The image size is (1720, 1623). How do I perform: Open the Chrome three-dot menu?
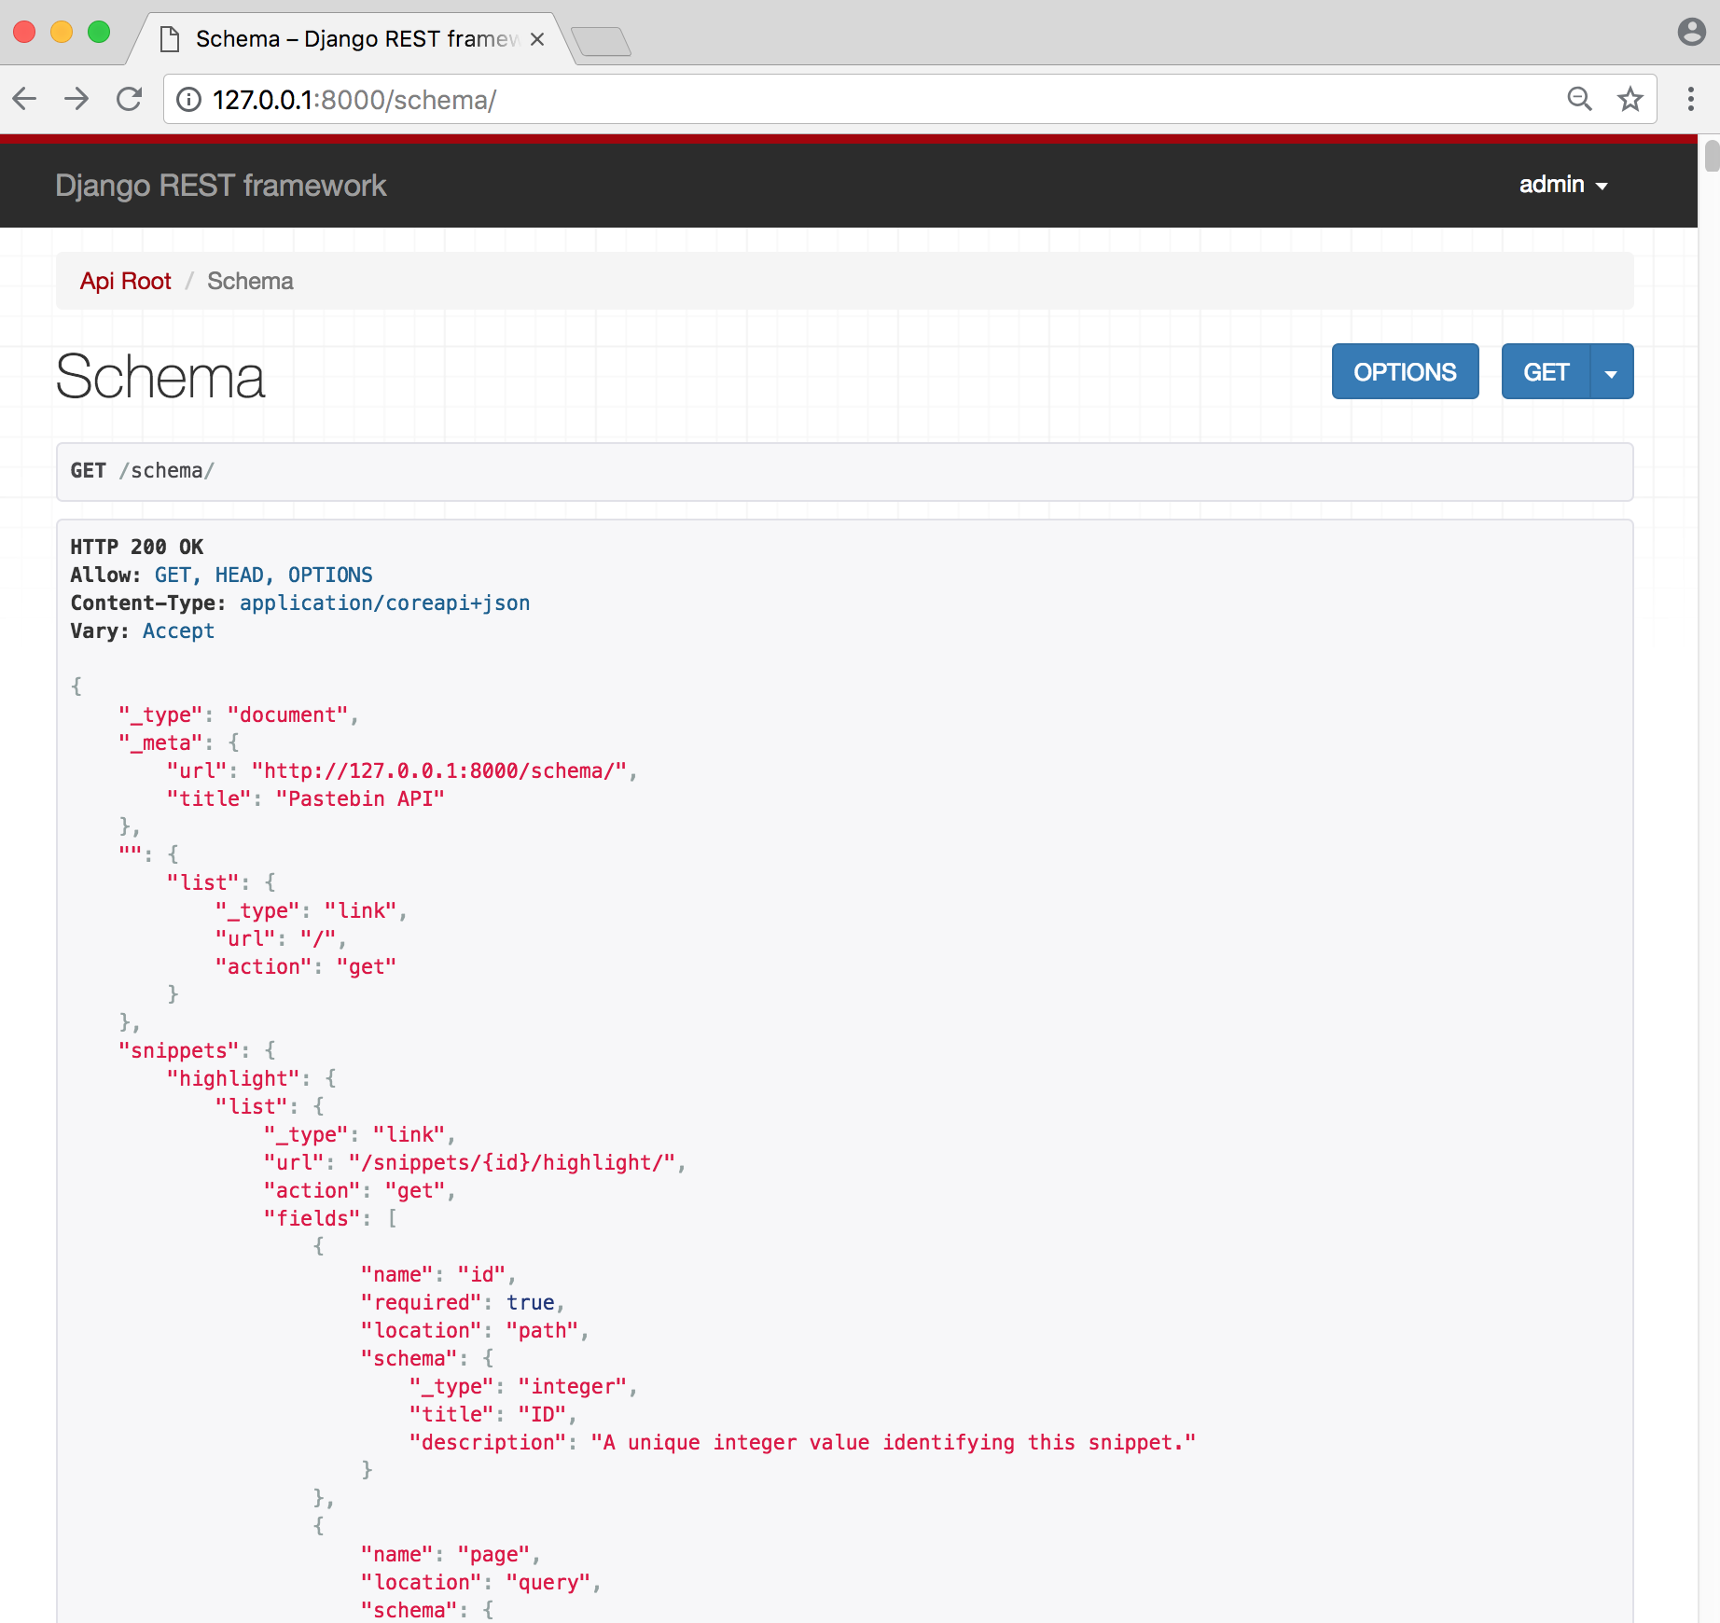click(1690, 99)
